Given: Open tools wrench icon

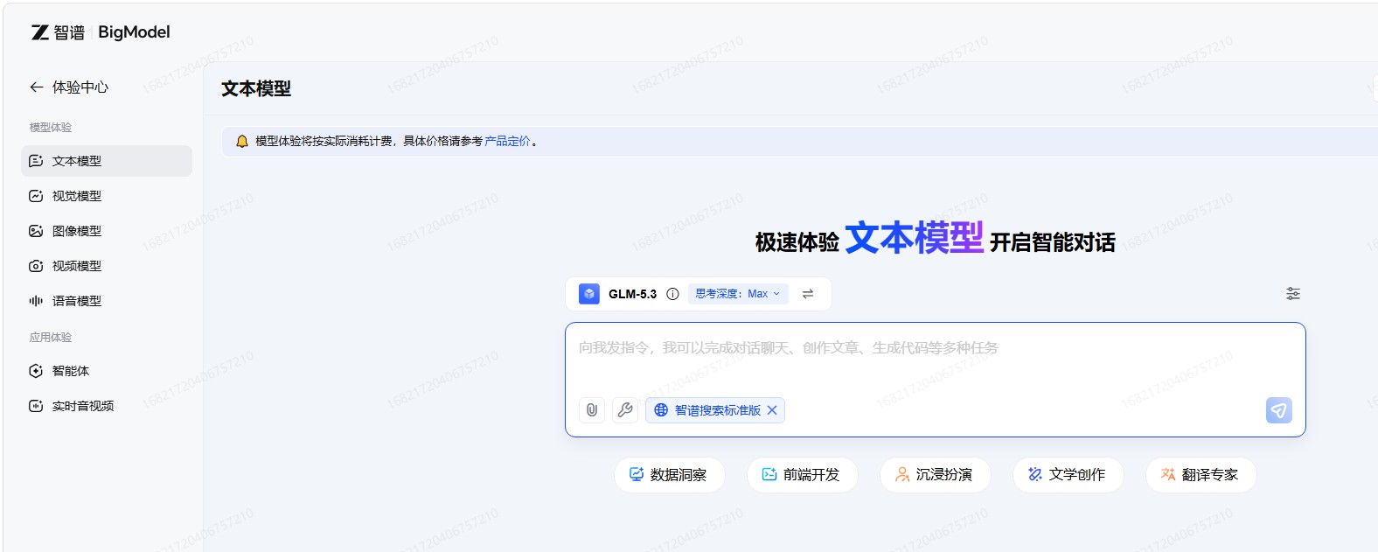Looking at the screenshot, I should tap(625, 410).
